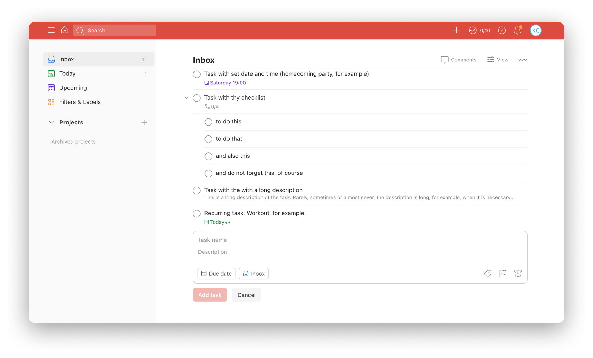Viewport: 593px width, 358px height.
Task: Complete the Recurring task checkbox
Action: coord(197,214)
